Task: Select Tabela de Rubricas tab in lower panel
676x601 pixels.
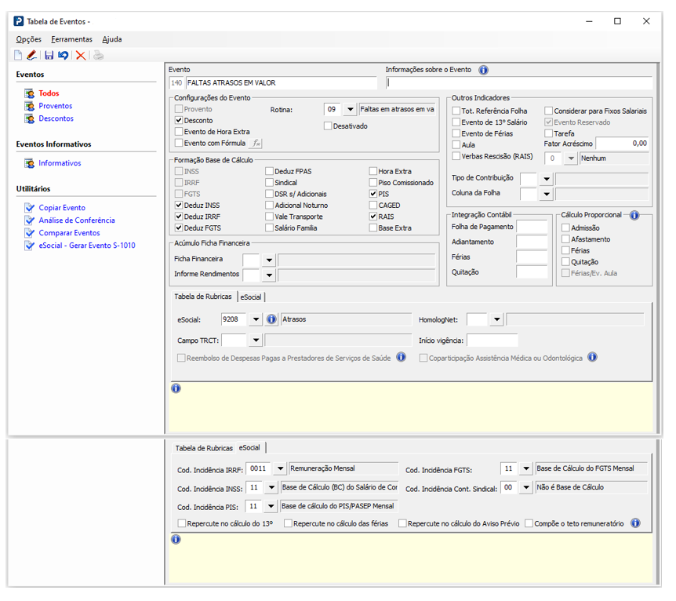Action: (204, 448)
